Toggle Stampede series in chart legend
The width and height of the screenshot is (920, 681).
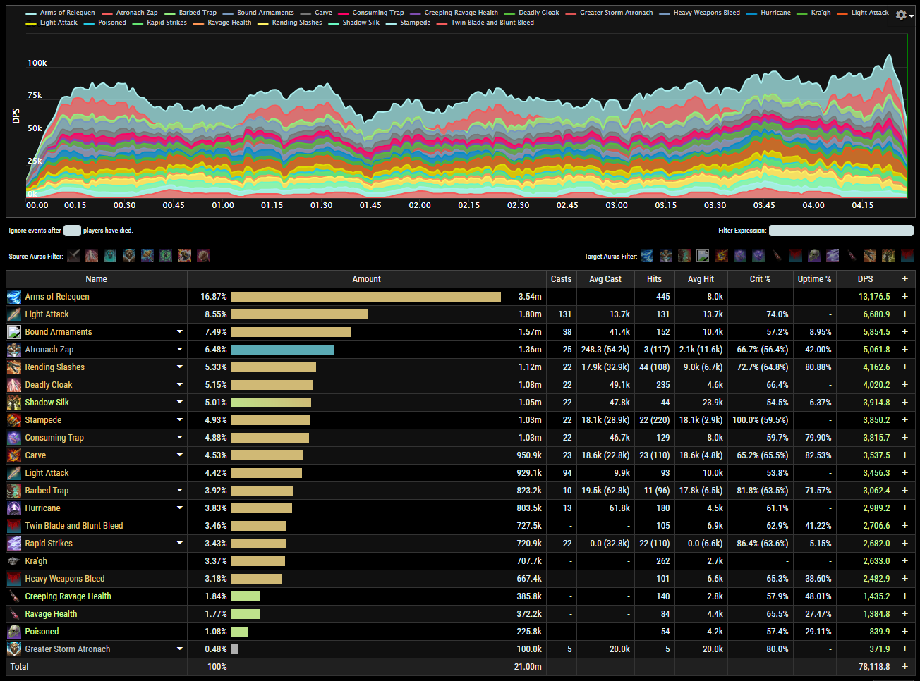[x=408, y=23]
